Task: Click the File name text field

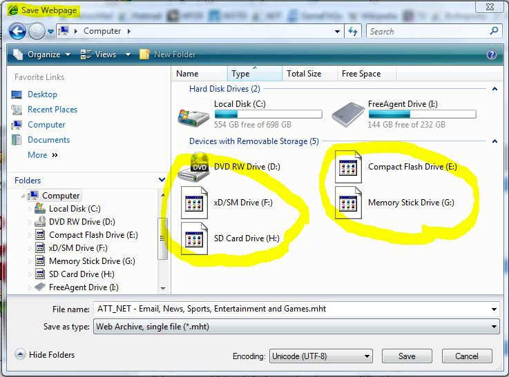Action: [x=293, y=309]
